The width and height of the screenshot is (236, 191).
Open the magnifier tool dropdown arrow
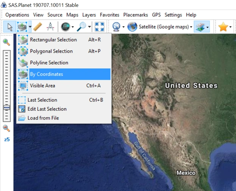click(x=89, y=27)
